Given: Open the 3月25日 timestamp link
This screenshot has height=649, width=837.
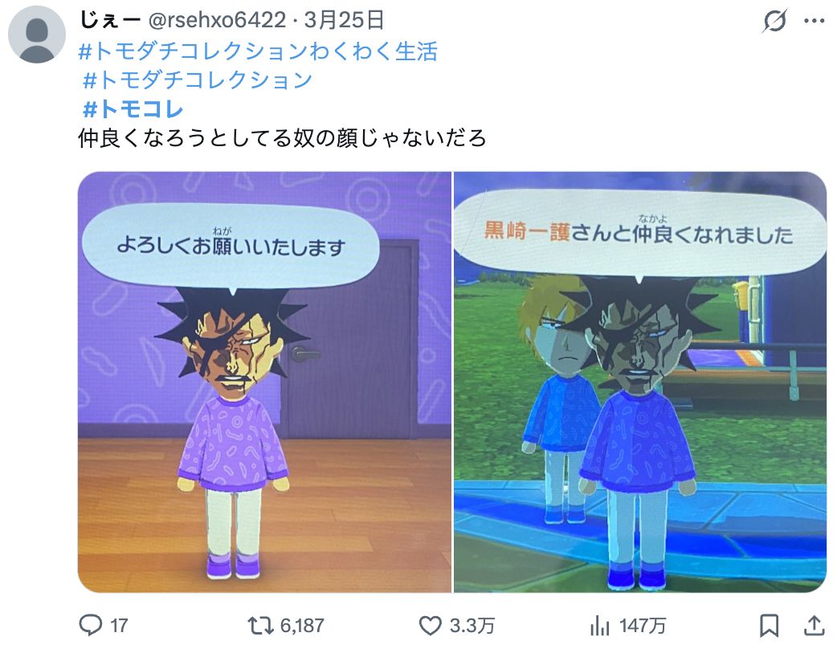Looking at the screenshot, I should [x=345, y=20].
